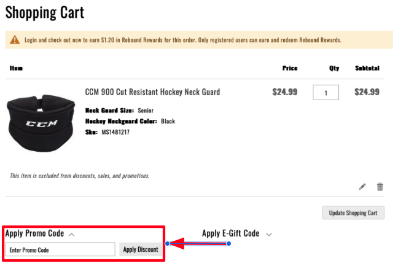Open the CCM 900 Neck Guard product title link
398x266 pixels.
(152, 92)
